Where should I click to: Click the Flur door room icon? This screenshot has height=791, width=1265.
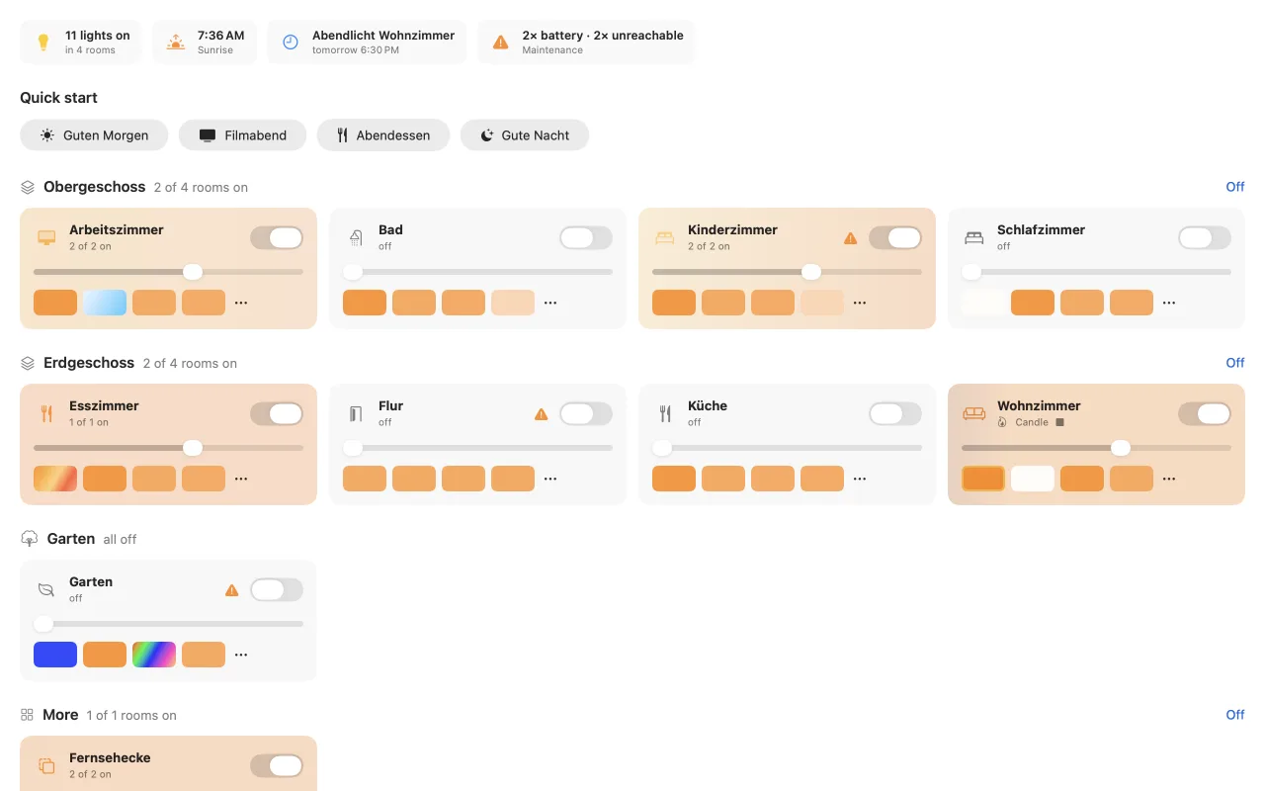(x=356, y=413)
